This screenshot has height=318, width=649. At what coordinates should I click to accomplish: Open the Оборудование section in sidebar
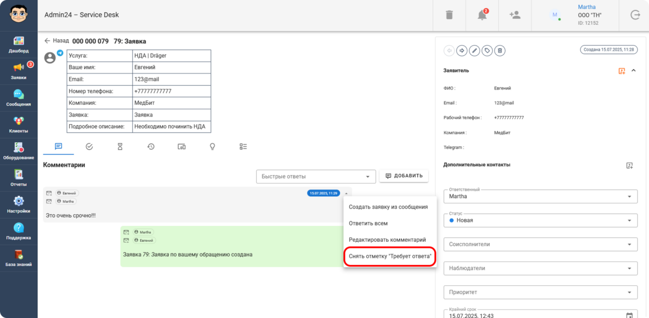pos(19,151)
